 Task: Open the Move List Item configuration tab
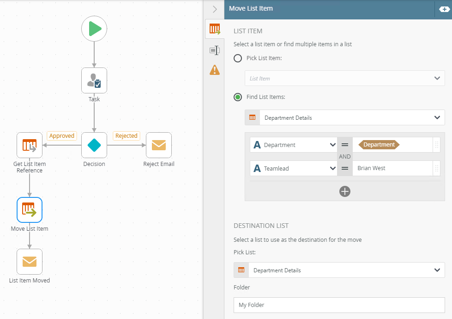[x=215, y=29]
